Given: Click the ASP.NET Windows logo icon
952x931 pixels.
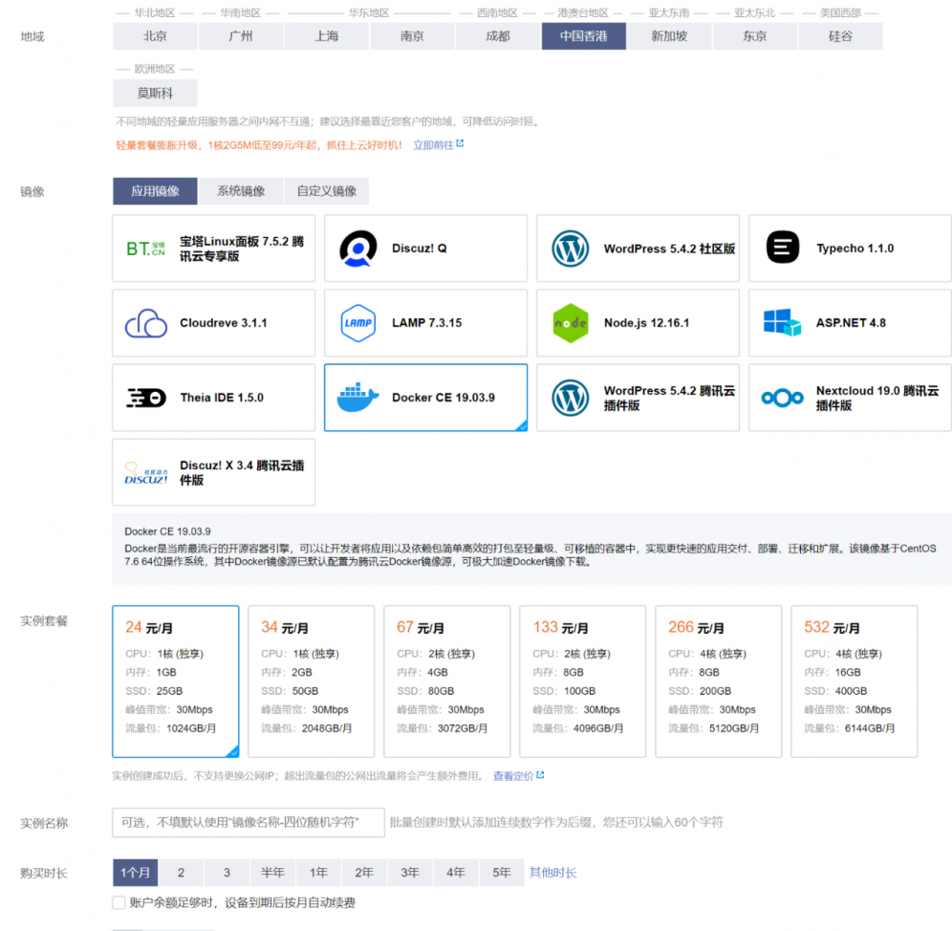Looking at the screenshot, I should (x=782, y=322).
